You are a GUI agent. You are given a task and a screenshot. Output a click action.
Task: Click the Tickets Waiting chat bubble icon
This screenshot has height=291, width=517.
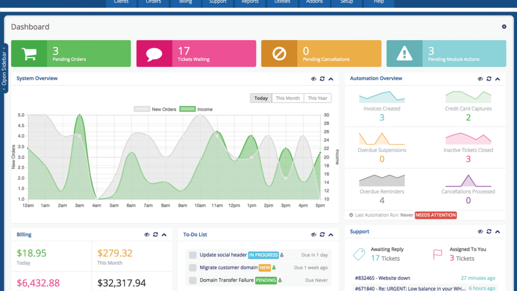(154, 53)
